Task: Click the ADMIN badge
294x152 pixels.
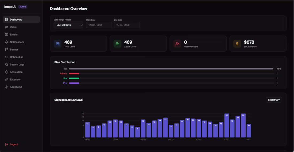Action: [x=23, y=7]
